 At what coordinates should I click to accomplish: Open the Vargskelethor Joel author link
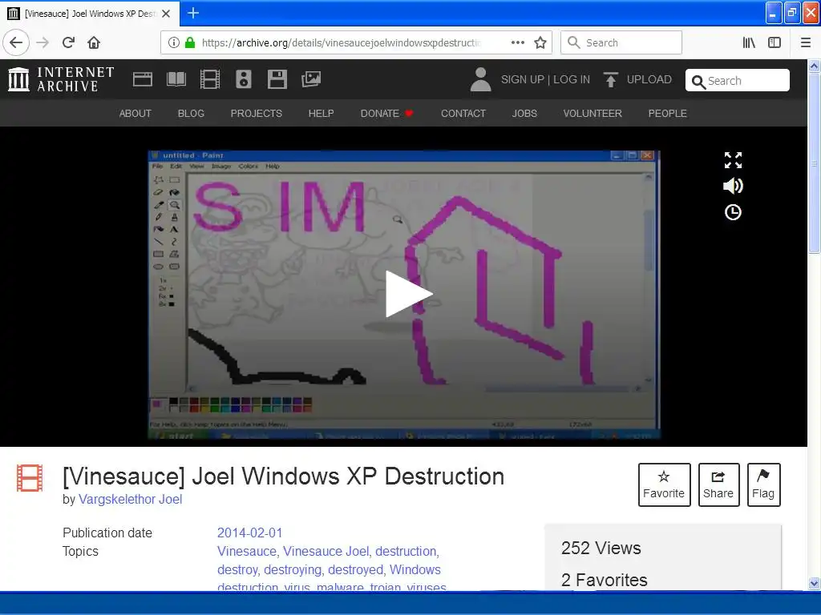[x=131, y=500]
